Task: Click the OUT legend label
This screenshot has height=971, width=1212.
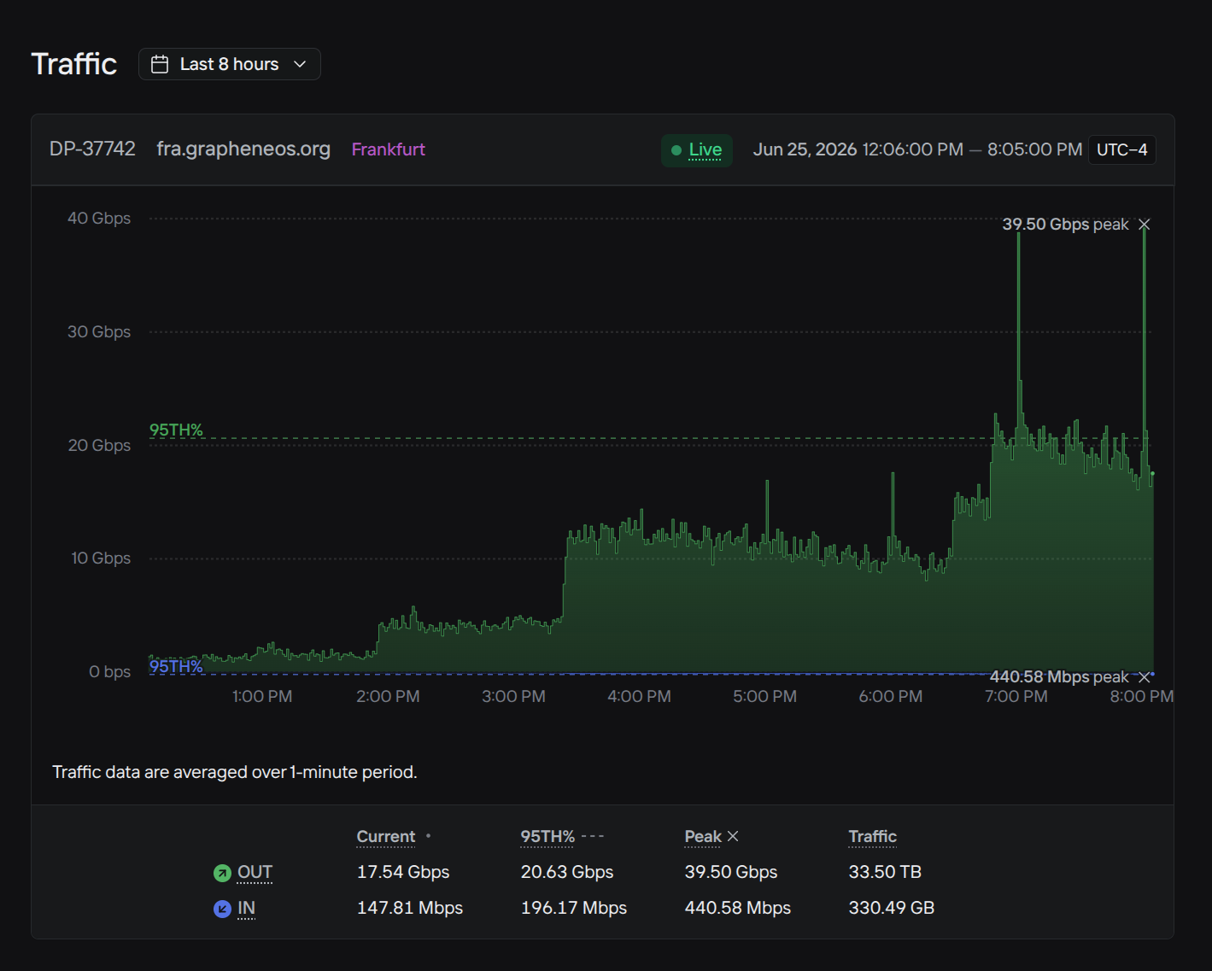Action: (255, 872)
